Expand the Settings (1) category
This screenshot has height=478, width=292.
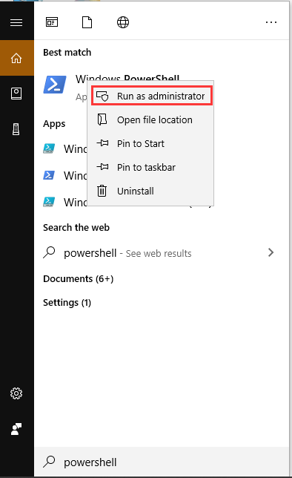[x=67, y=302]
